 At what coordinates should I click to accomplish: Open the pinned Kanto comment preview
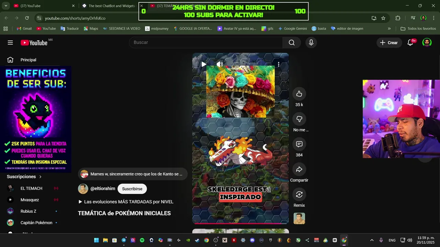[133, 174]
